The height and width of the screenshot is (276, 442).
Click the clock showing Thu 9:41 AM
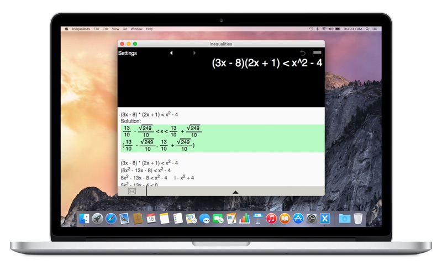click(x=352, y=29)
